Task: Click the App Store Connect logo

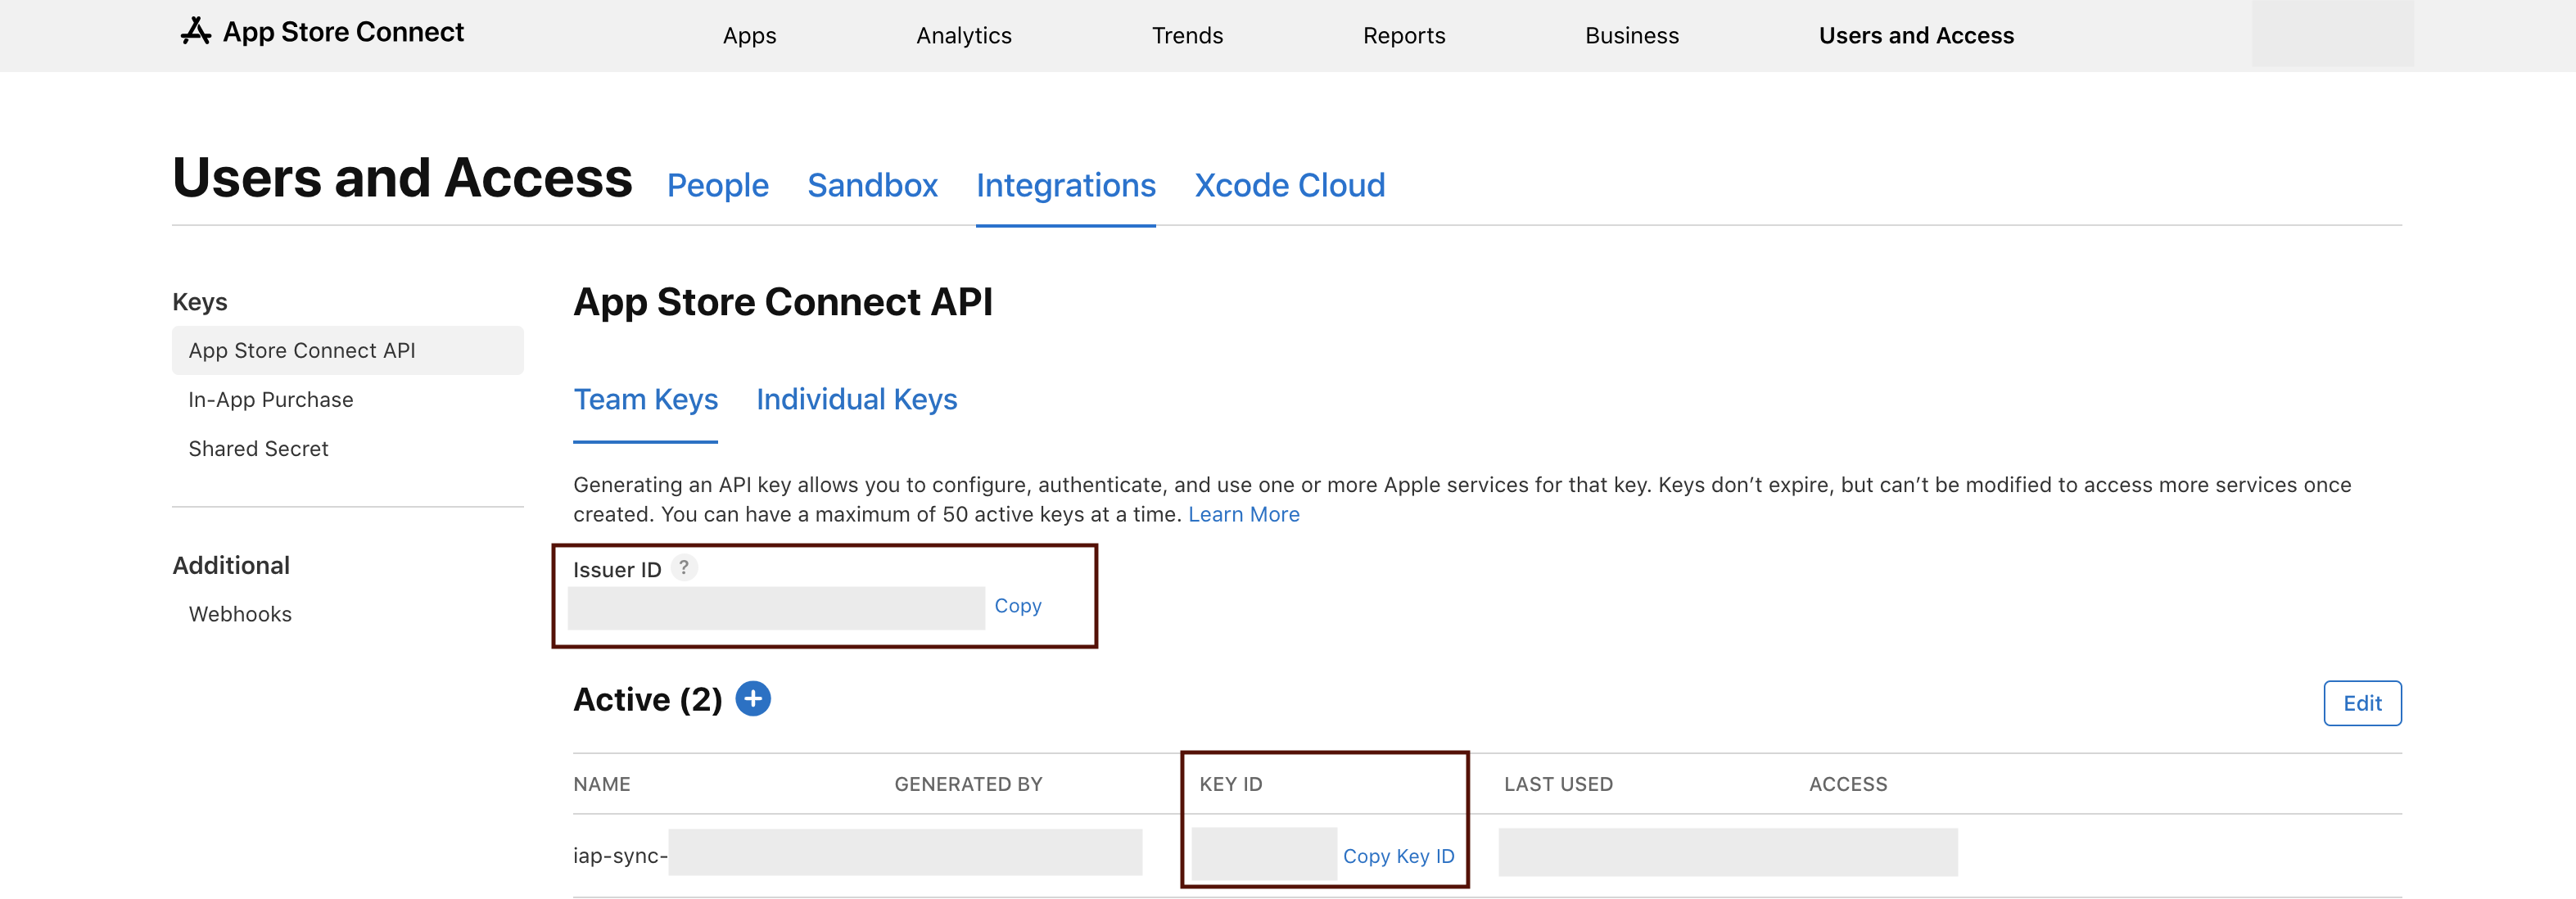Action: pos(322,32)
